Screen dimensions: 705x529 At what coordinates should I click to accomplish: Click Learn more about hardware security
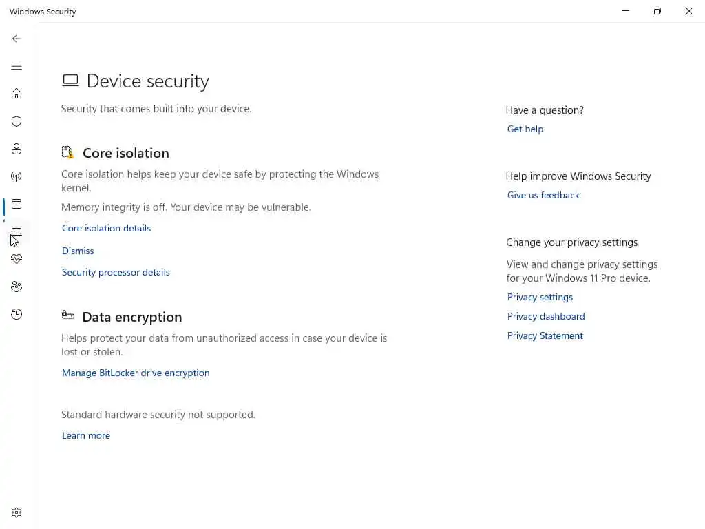click(86, 435)
